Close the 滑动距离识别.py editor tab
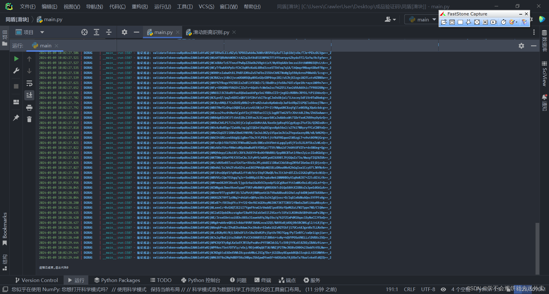This screenshot has width=549, height=294. pos(234,32)
